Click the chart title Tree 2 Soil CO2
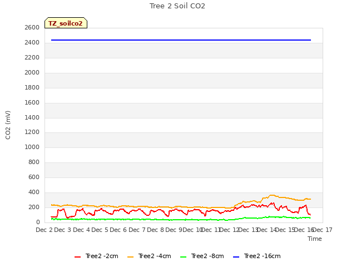This screenshot has width=356, height=267. (177, 6)
